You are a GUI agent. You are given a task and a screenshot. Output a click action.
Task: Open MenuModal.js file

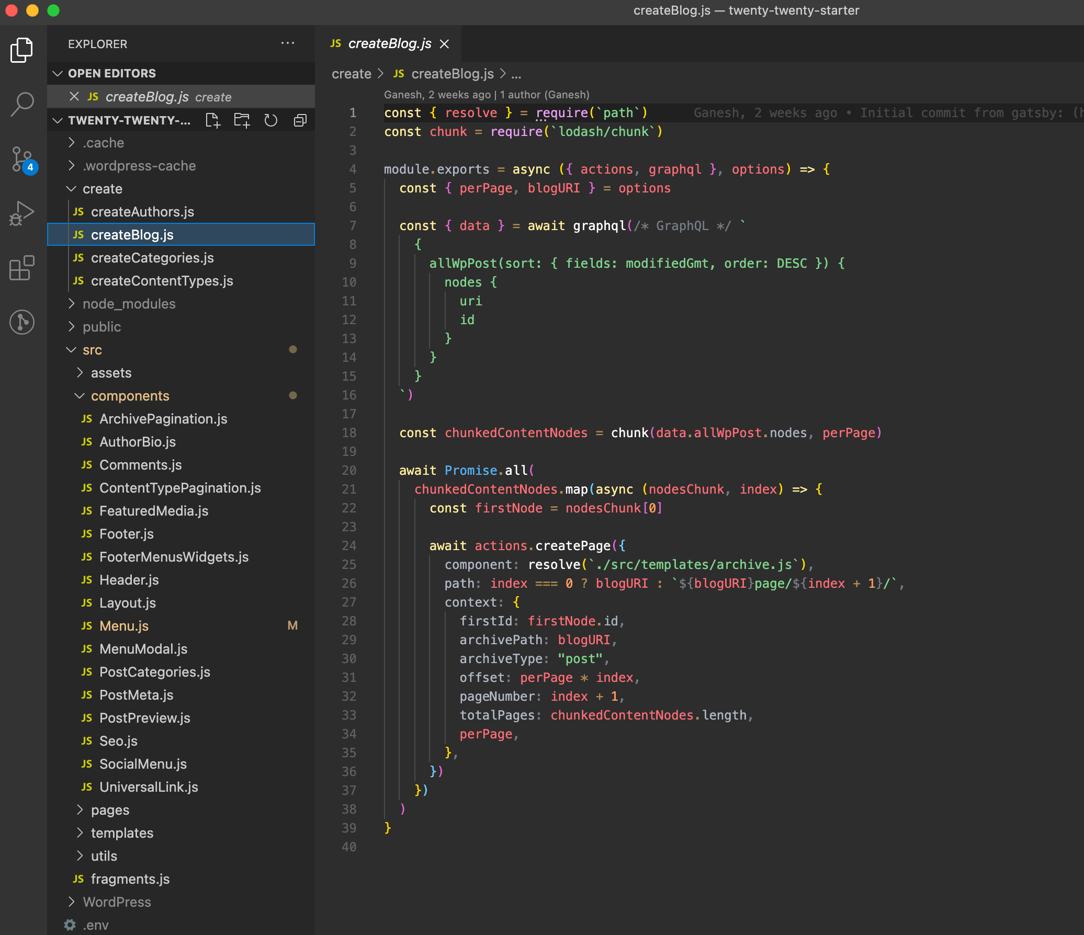pos(181,649)
